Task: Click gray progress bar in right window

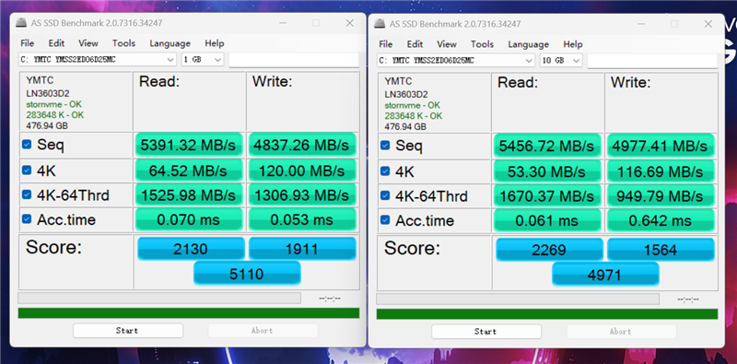Action: (518, 299)
